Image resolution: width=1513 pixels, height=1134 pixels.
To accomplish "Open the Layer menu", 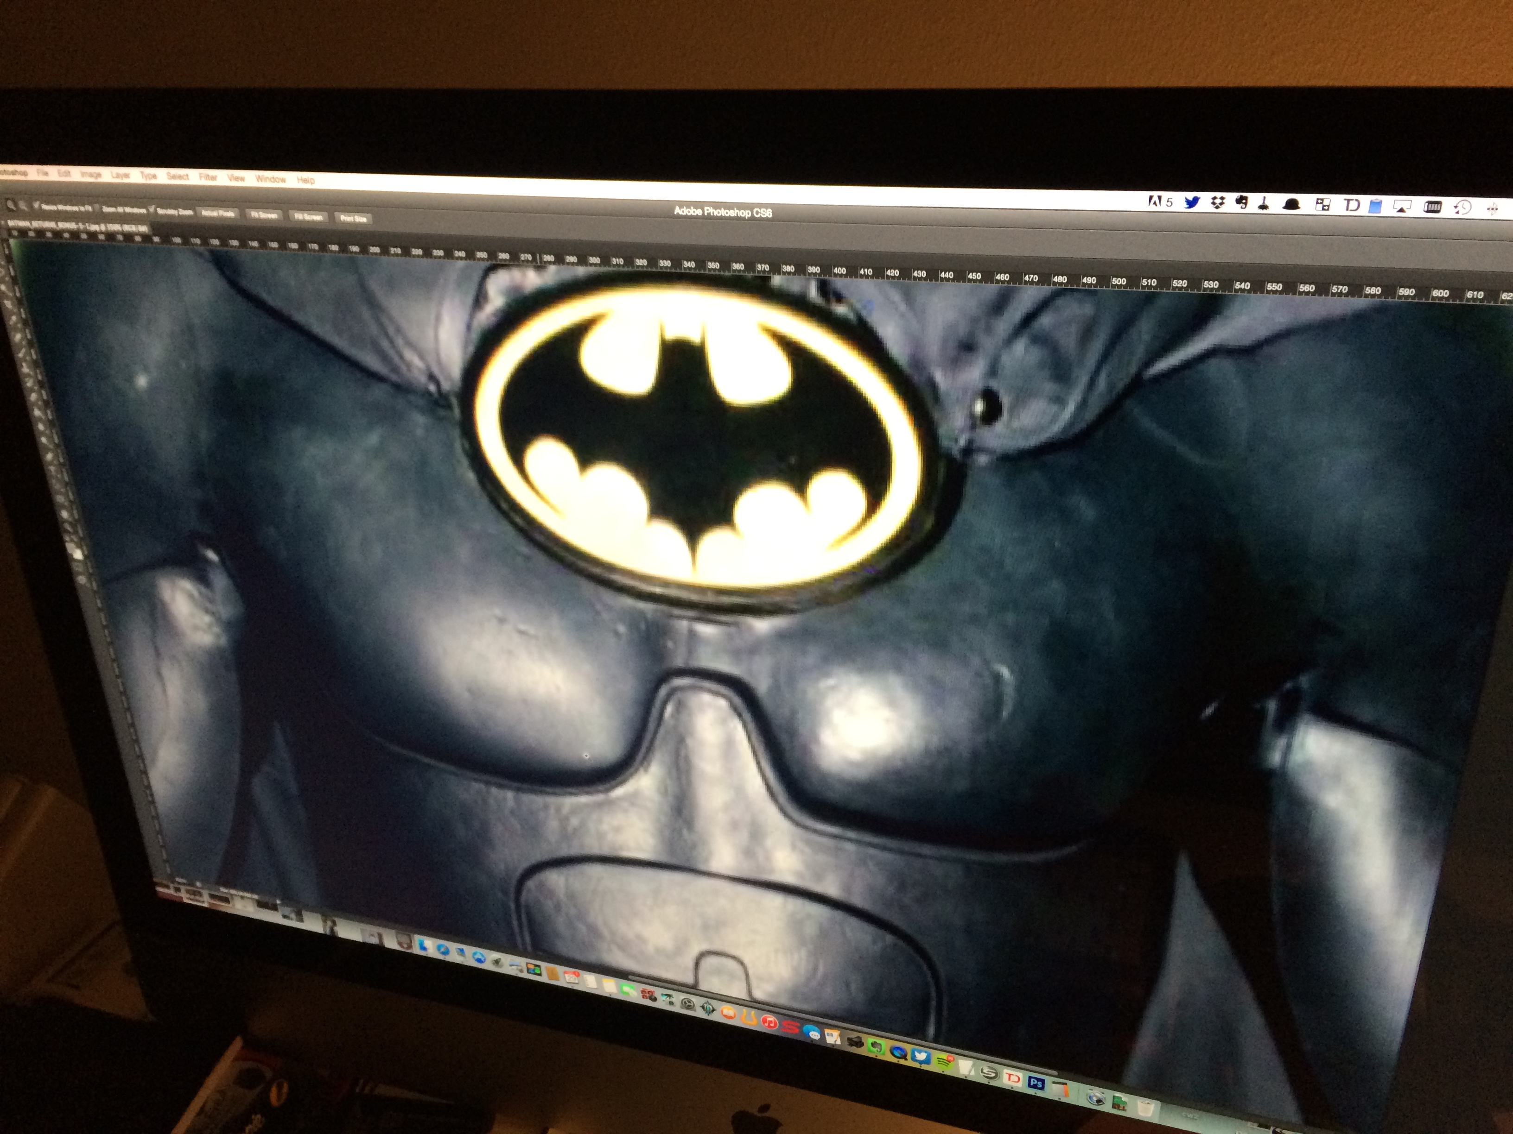I will pos(121,176).
